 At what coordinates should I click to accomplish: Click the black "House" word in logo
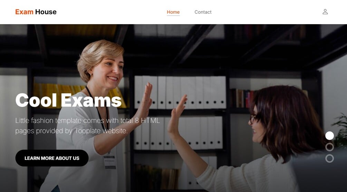pyautogui.click(x=46, y=12)
